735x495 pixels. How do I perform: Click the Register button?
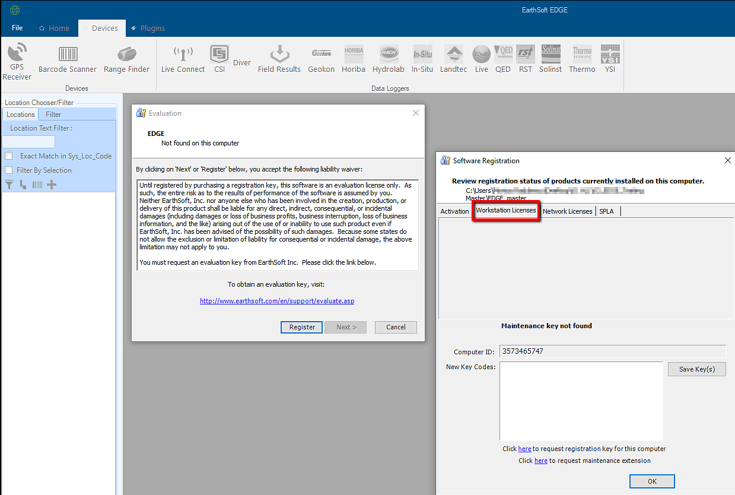pyautogui.click(x=302, y=327)
